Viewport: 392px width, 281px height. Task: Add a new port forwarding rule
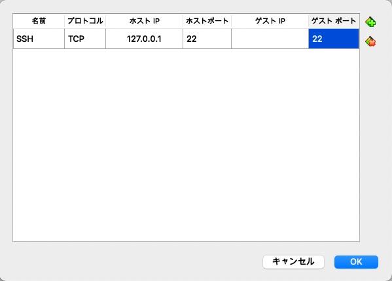(x=370, y=22)
